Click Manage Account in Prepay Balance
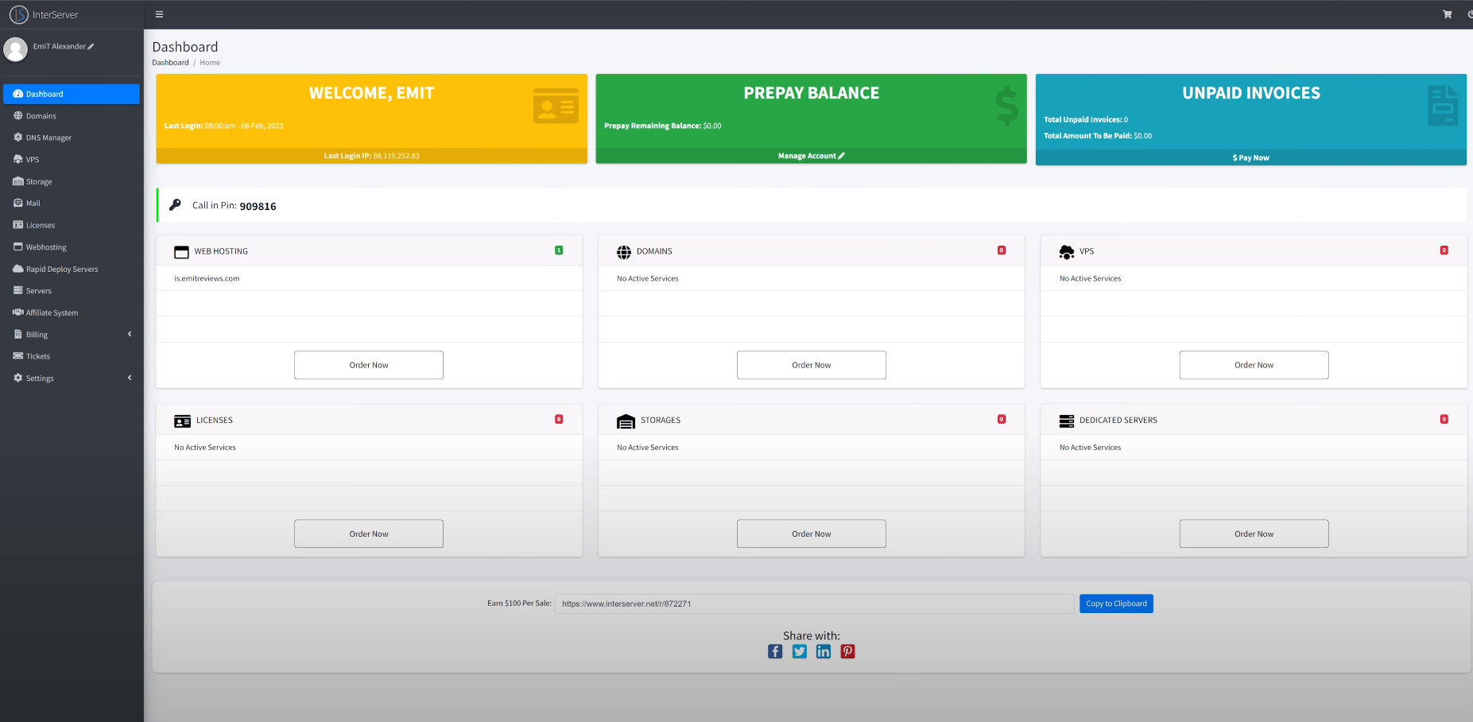Screen dimensions: 1473x722 tap(811, 156)
